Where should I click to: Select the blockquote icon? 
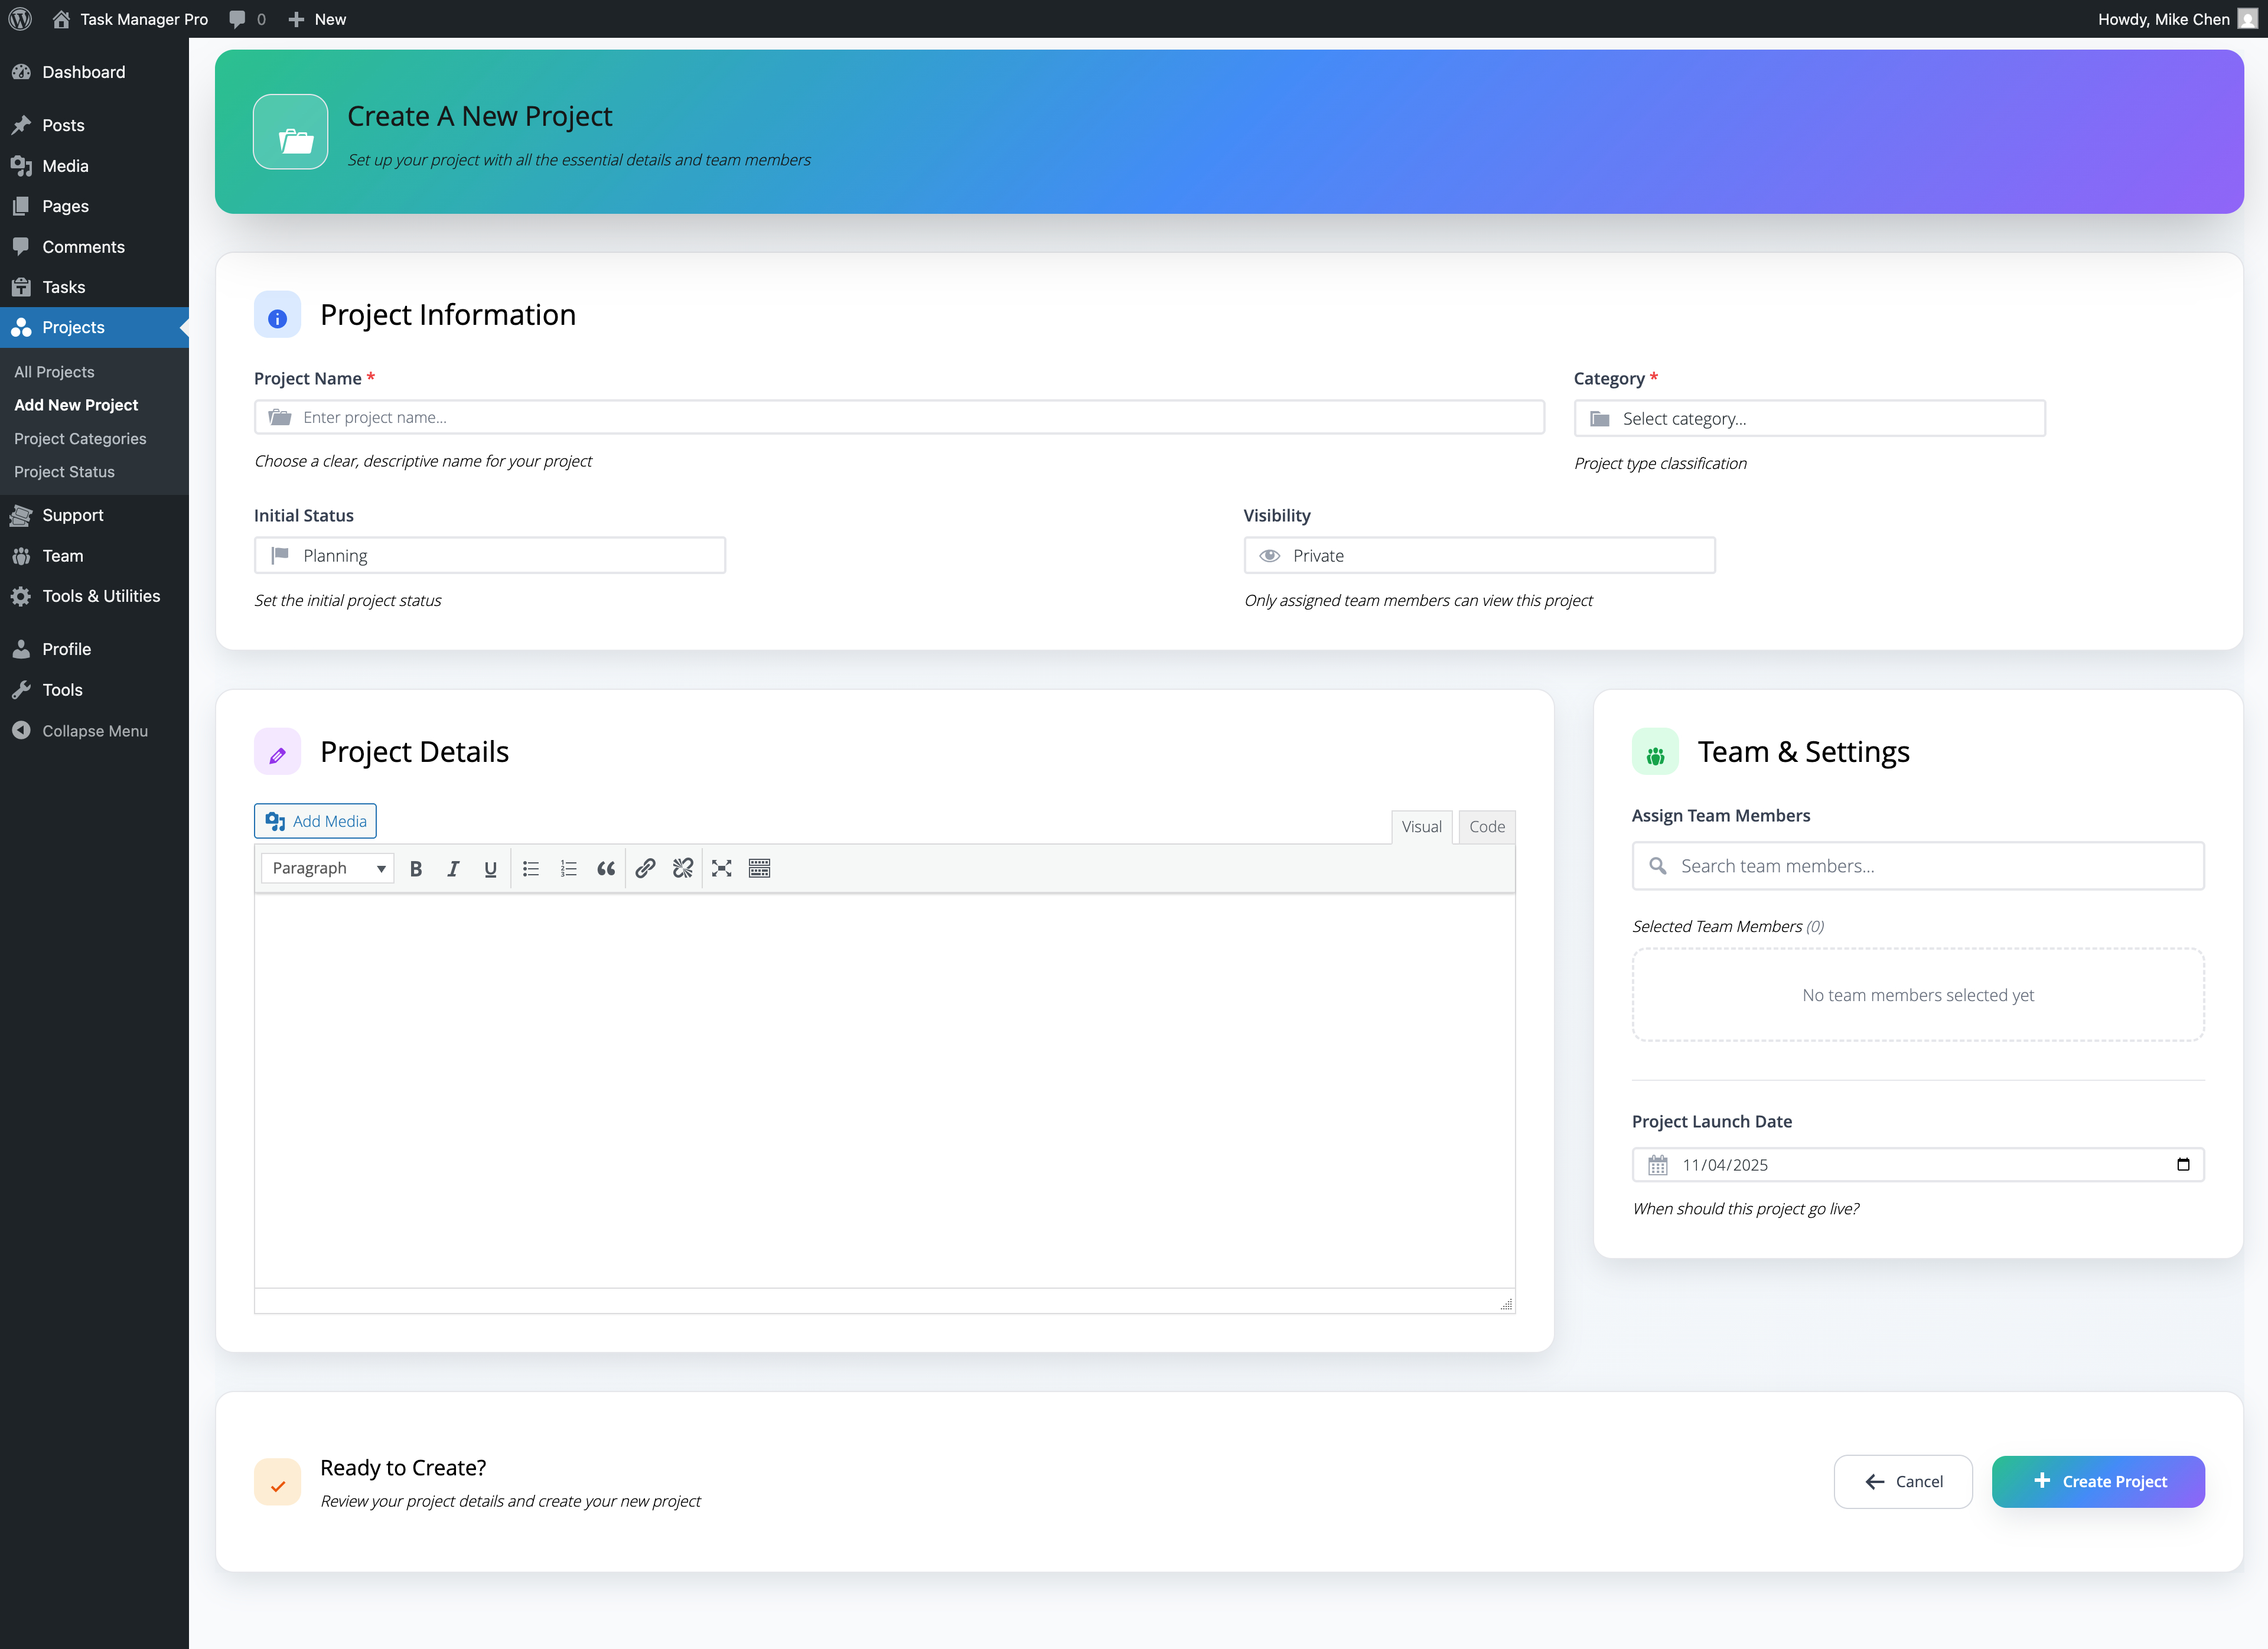(x=606, y=868)
